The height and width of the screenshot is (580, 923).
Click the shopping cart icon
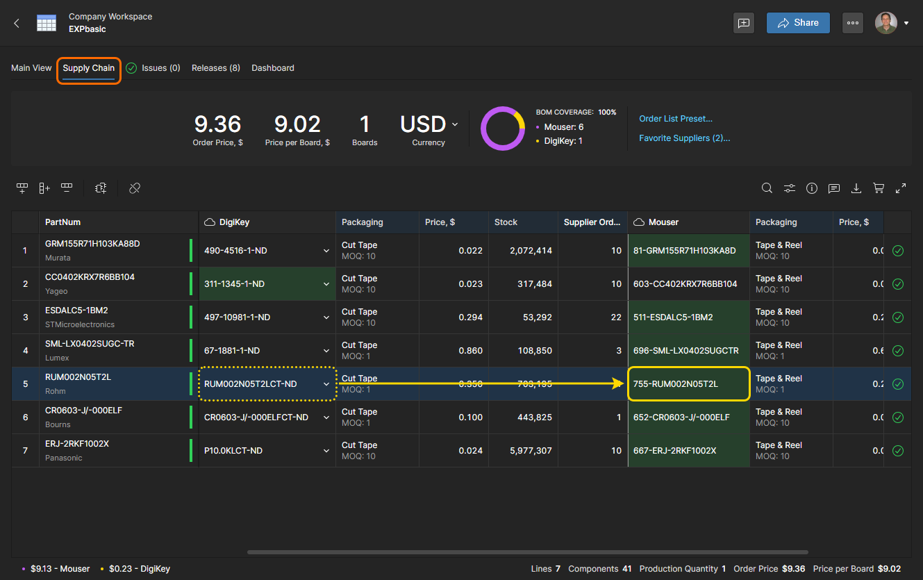(x=879, y=188)
